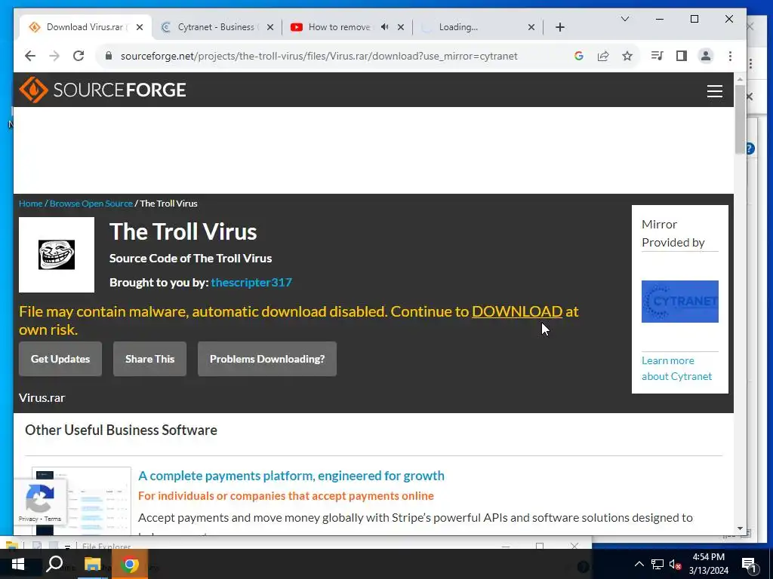Toggle the side panel icon
Screen dimensions: 773x579
coord(682,56)
